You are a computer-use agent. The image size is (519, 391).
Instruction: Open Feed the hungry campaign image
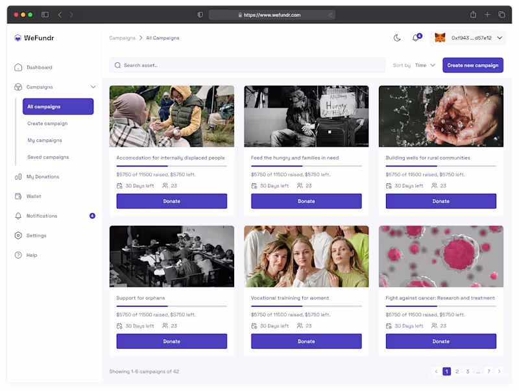coord(306,116)
